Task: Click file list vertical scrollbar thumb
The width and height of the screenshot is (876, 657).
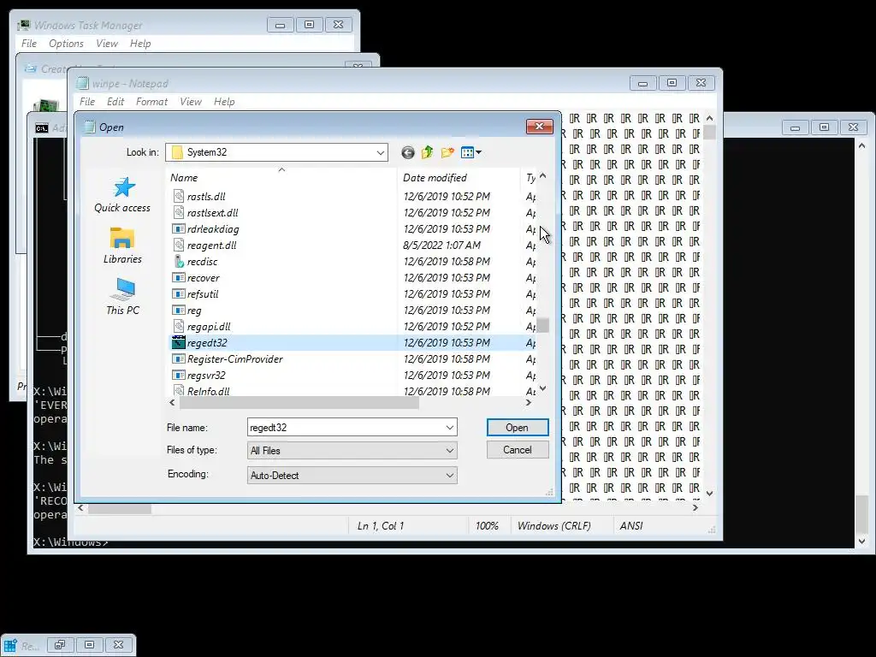Action: tap(542, 325)
